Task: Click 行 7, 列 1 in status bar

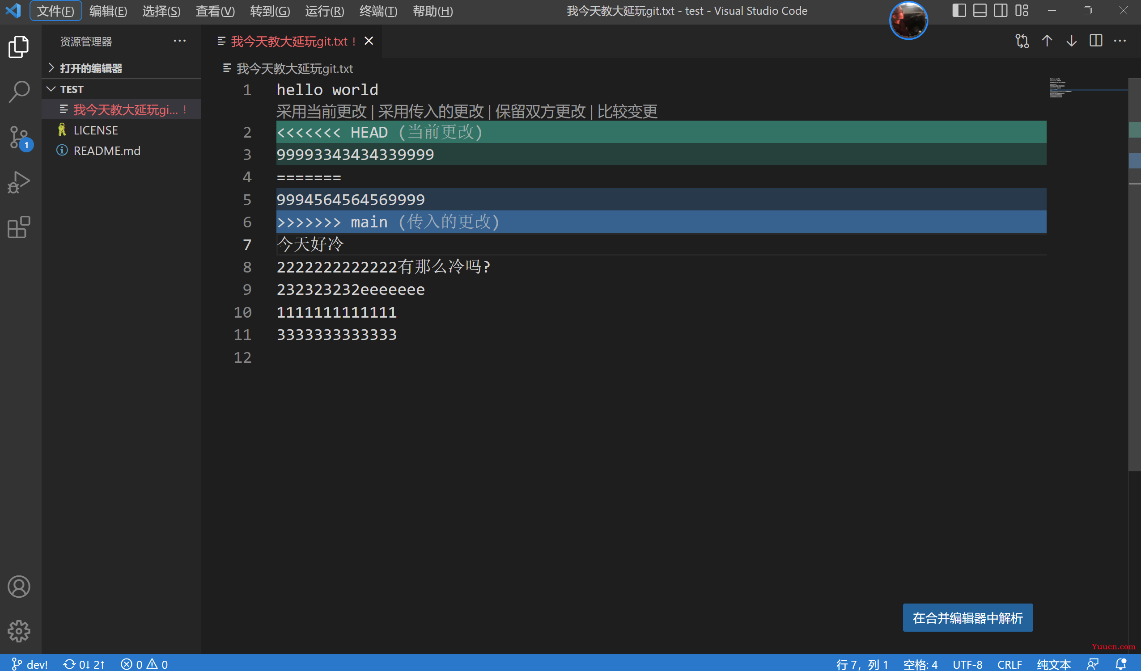Action: (861, 664)
